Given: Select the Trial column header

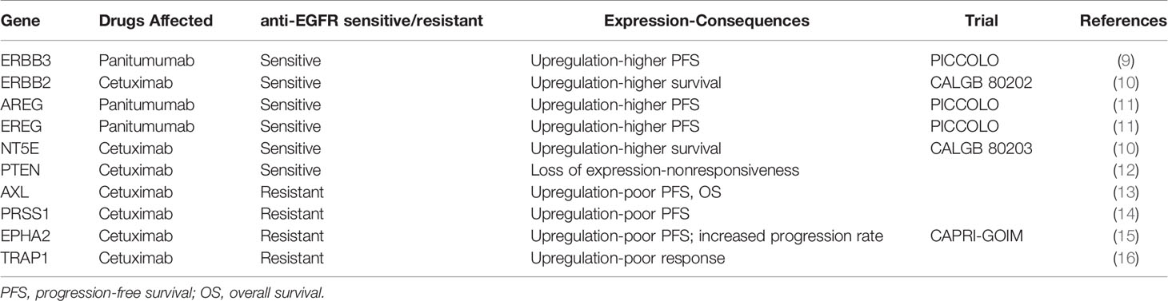Looking at the screenshot, I should click(962, 22).
